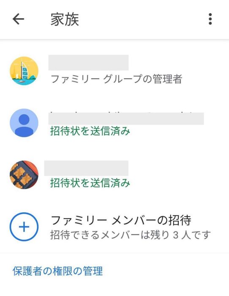Click the 家族 page title
Image resolution: width=229 pixels, height=296 pixels.
click(x=65, y=19)
